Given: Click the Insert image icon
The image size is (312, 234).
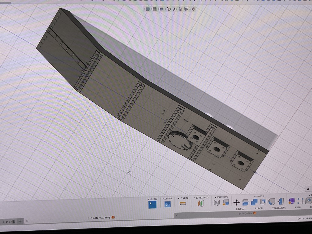Looking at the screenshot, I should (167, 204).
